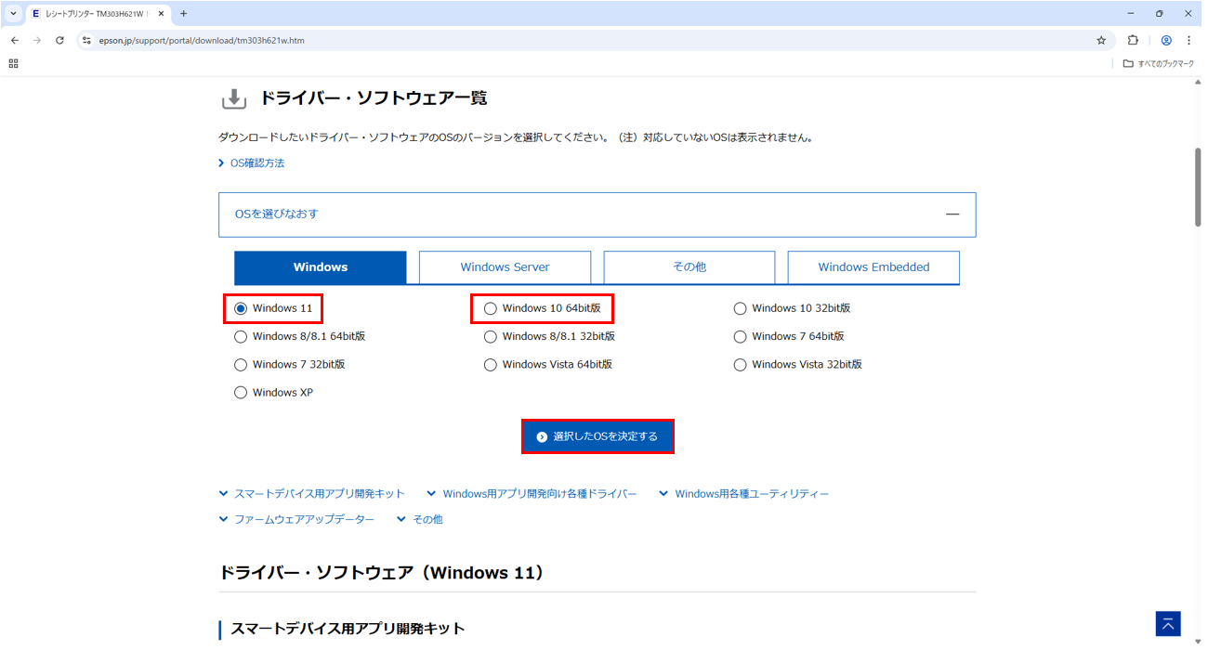The height and width of the screenshot is (650, 1208).
Task: Open the Chrome profile icon
Action: click(1166, 40)
